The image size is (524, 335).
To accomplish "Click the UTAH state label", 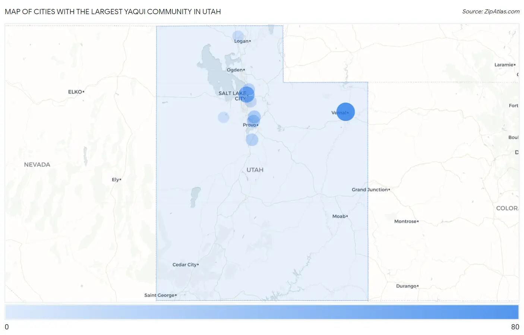I will coord(255,170).
